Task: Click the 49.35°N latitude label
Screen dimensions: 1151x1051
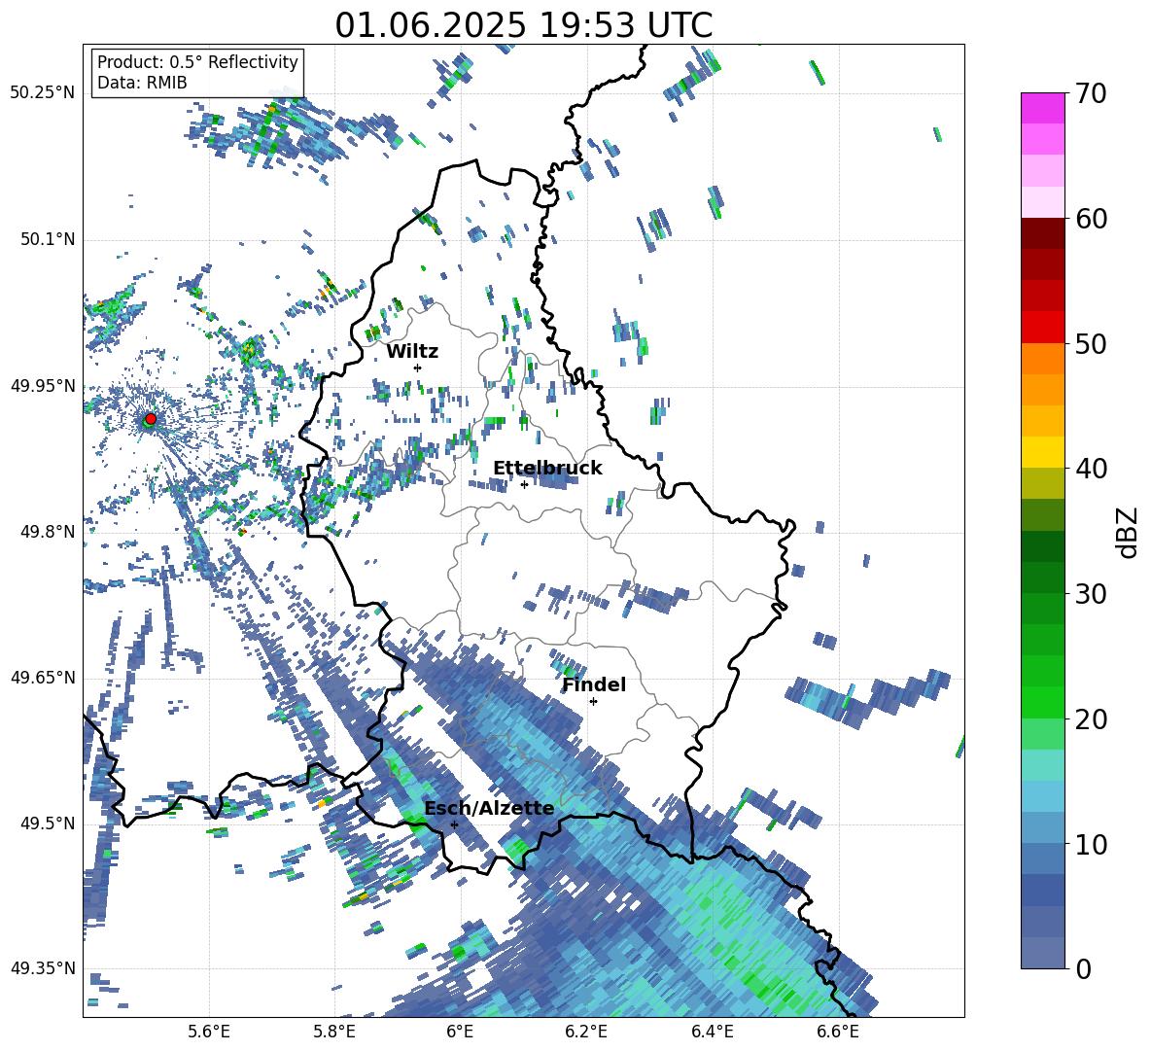Action: [43, 968]
